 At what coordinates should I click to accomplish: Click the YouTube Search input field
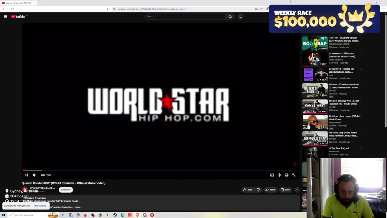click(185, 16)
